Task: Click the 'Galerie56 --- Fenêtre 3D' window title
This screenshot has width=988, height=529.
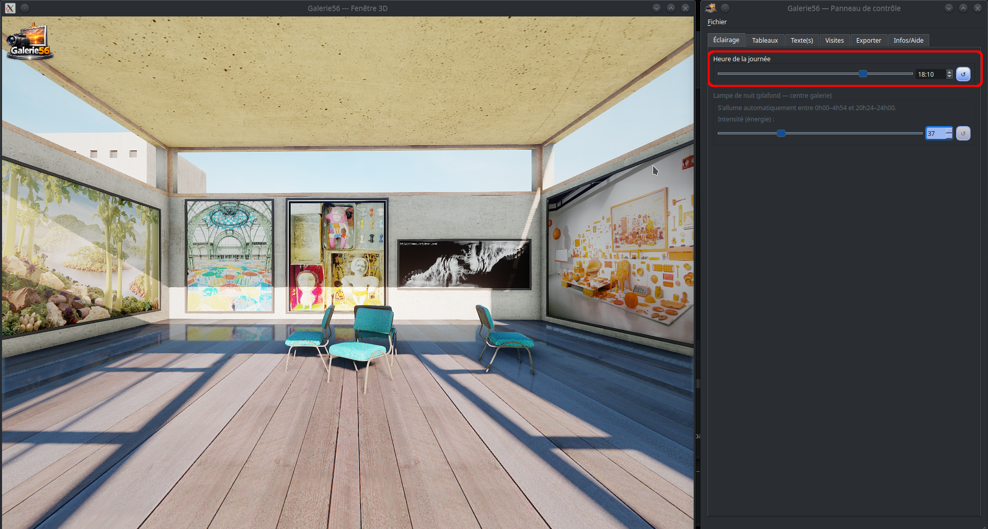Action: tap(348, 8)
